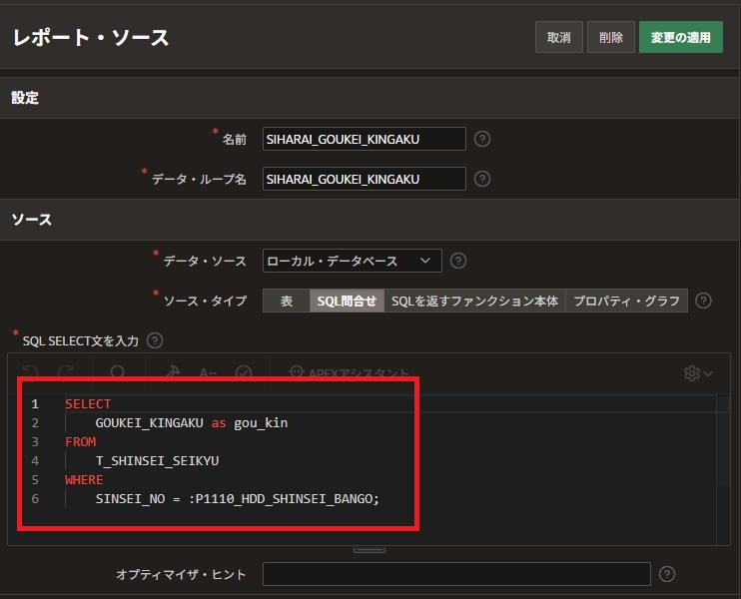741x599 pixels.
Task: Click the search icon in SQL editor toolbar
Action: (x=118, y=372)
